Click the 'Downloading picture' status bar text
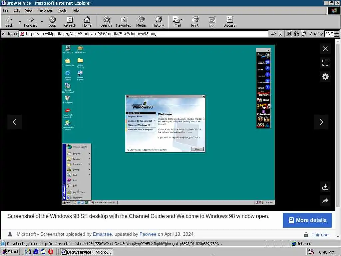Image resolution: width=341 pixels, height=256 pixels. tap(114, 244)
